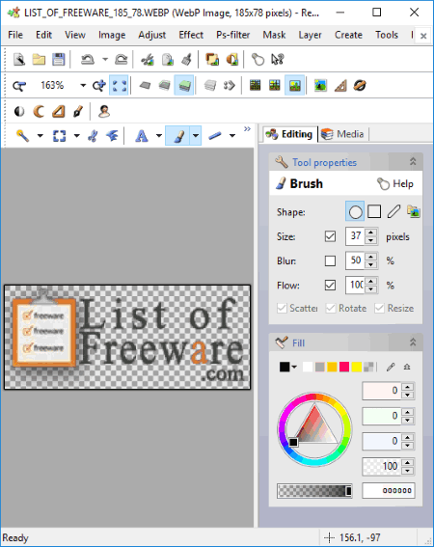434x547 pixels.
Task: Click the New image icon
Action: 19,59
